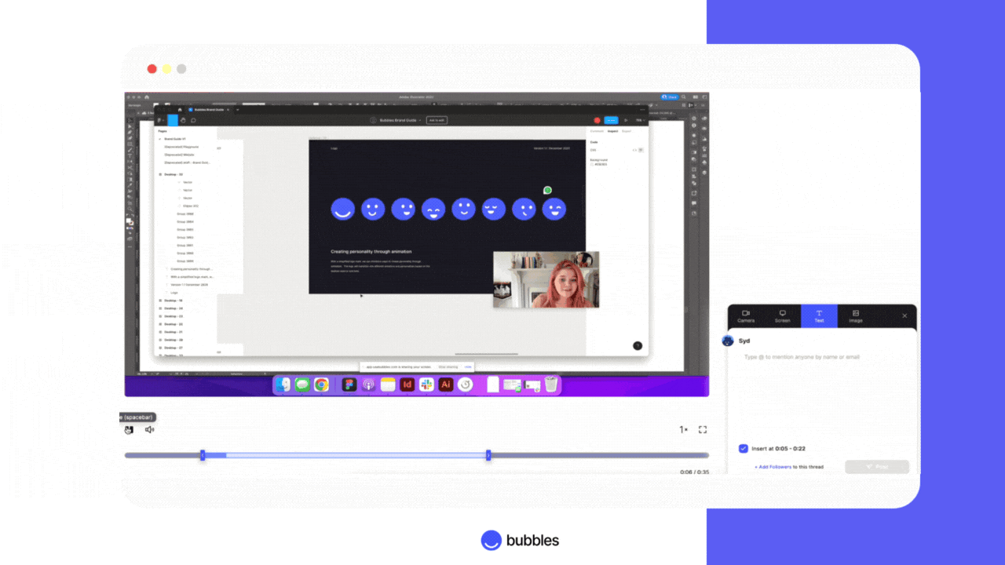
Task: Open the Trash in the dock
Action: 551,385
